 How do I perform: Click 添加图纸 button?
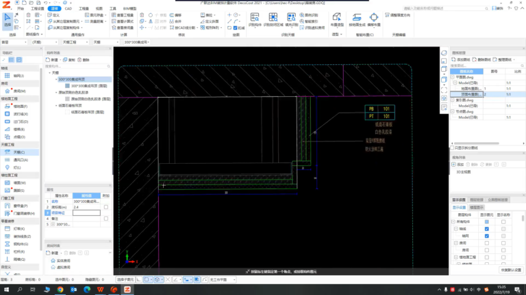[461, 59]
